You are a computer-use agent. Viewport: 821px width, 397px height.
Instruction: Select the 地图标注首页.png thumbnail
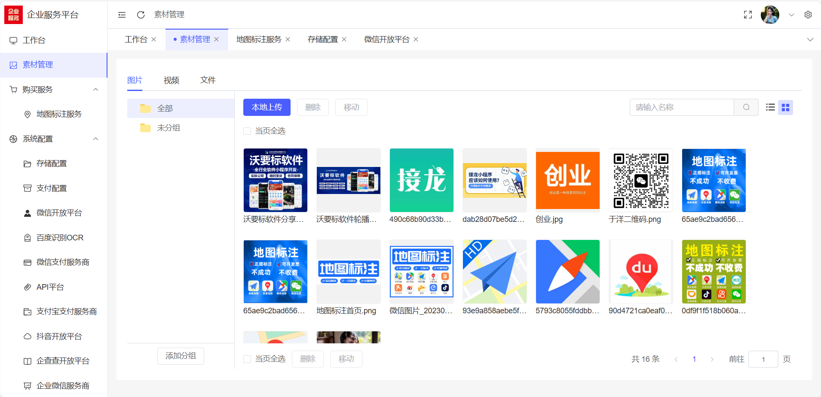click(x=349, y=272)
